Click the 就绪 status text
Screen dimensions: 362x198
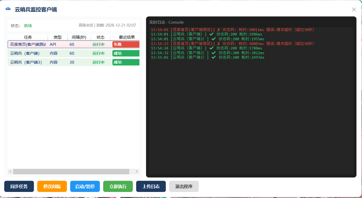28,26
